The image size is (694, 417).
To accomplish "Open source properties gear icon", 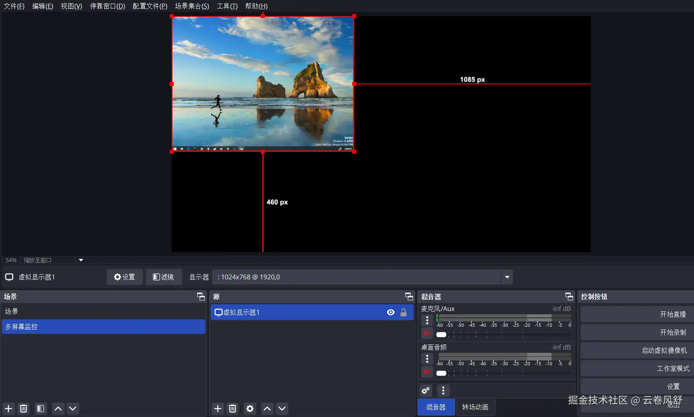I will pyautogui.click(x=250, y=409).
